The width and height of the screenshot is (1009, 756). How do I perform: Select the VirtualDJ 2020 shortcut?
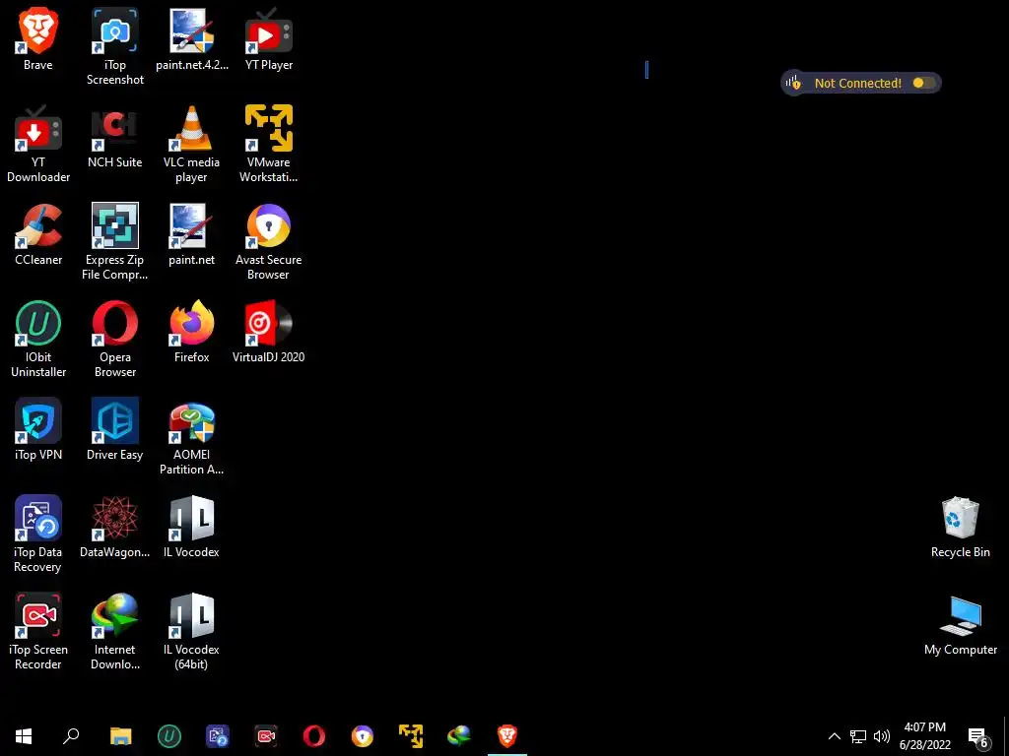268,332
